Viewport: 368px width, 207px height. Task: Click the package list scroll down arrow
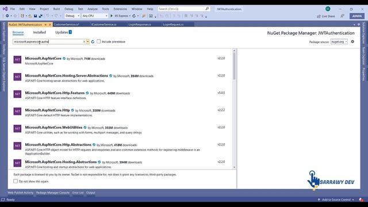tap(234, 167)
